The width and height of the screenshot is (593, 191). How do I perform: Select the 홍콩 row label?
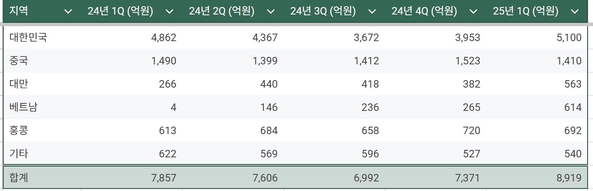click(19, 131)
